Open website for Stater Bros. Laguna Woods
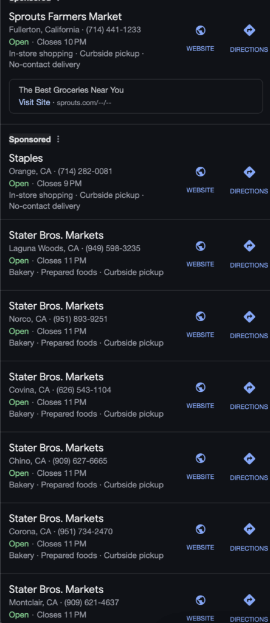This screenshot has width=270, height=623. (201, 254)
